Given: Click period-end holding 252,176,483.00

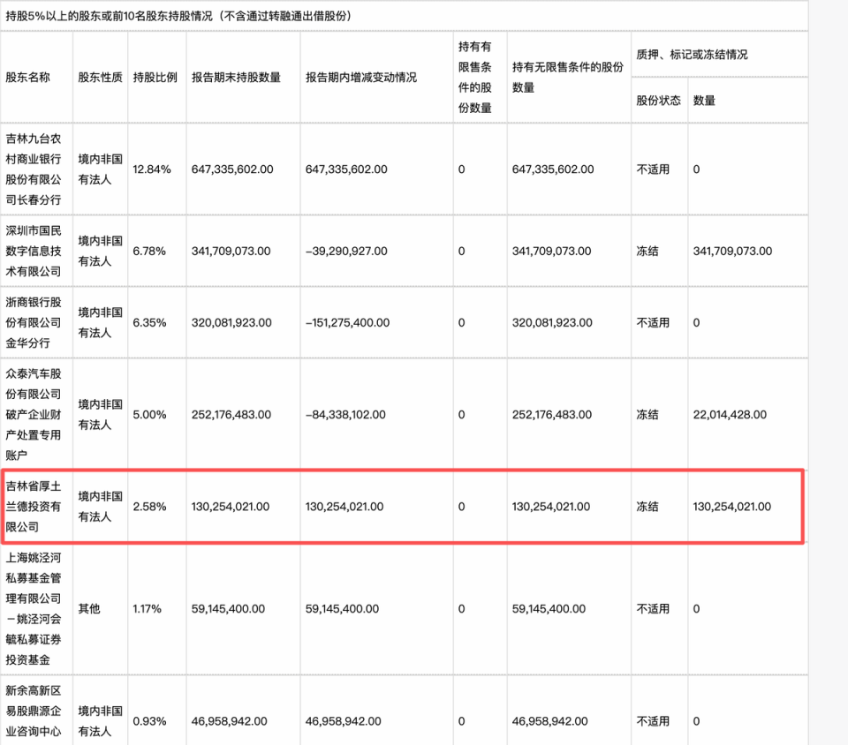Looking at the screenshot, I should tap(231, 414).
